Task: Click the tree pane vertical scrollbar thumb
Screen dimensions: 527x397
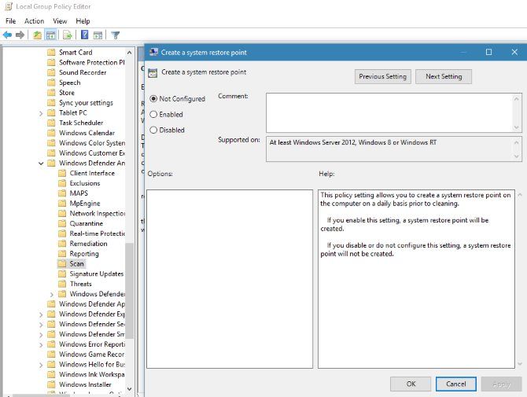Action: pos(130,291)
